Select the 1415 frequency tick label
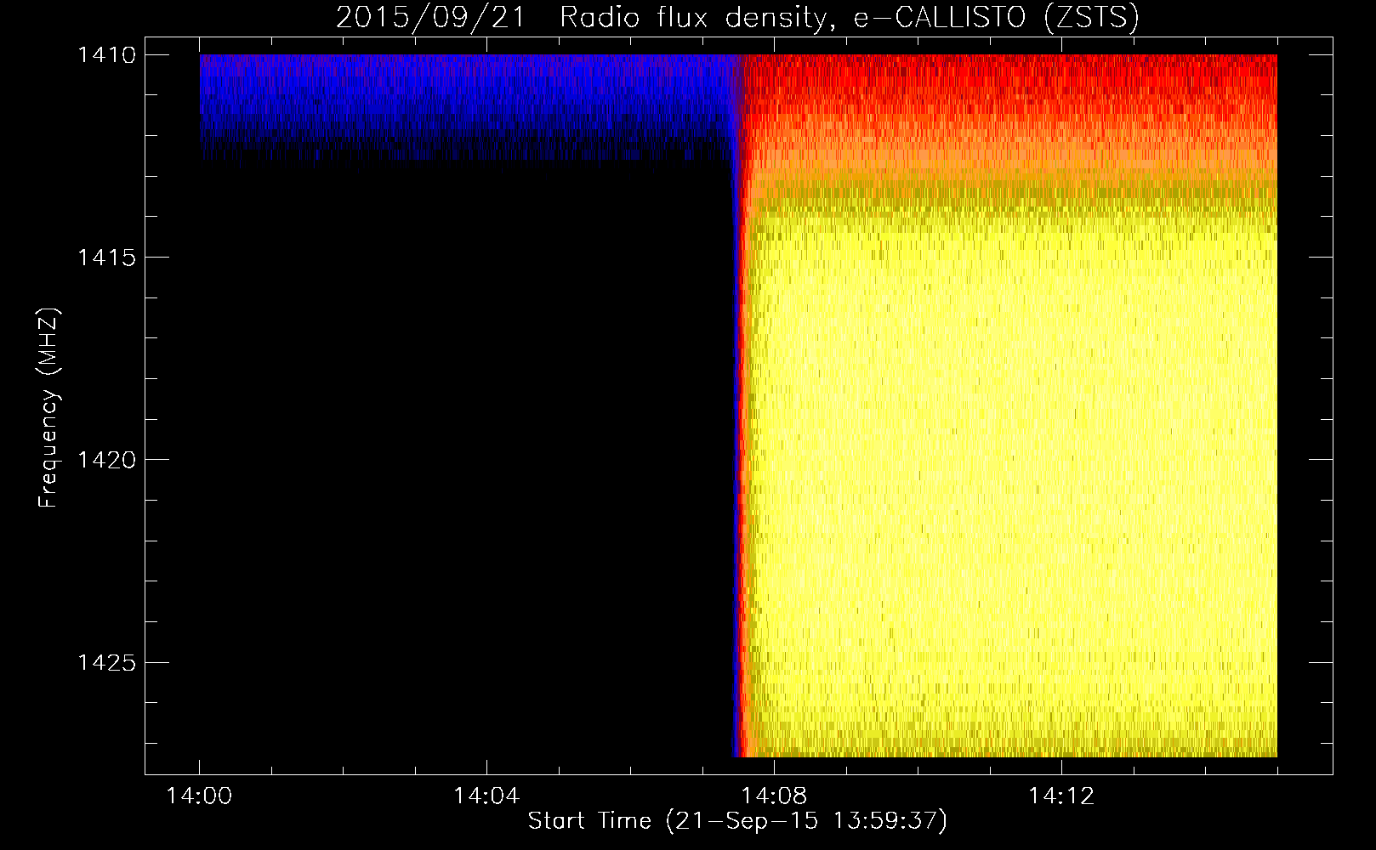1376x850 pixels. click(106, 257)
